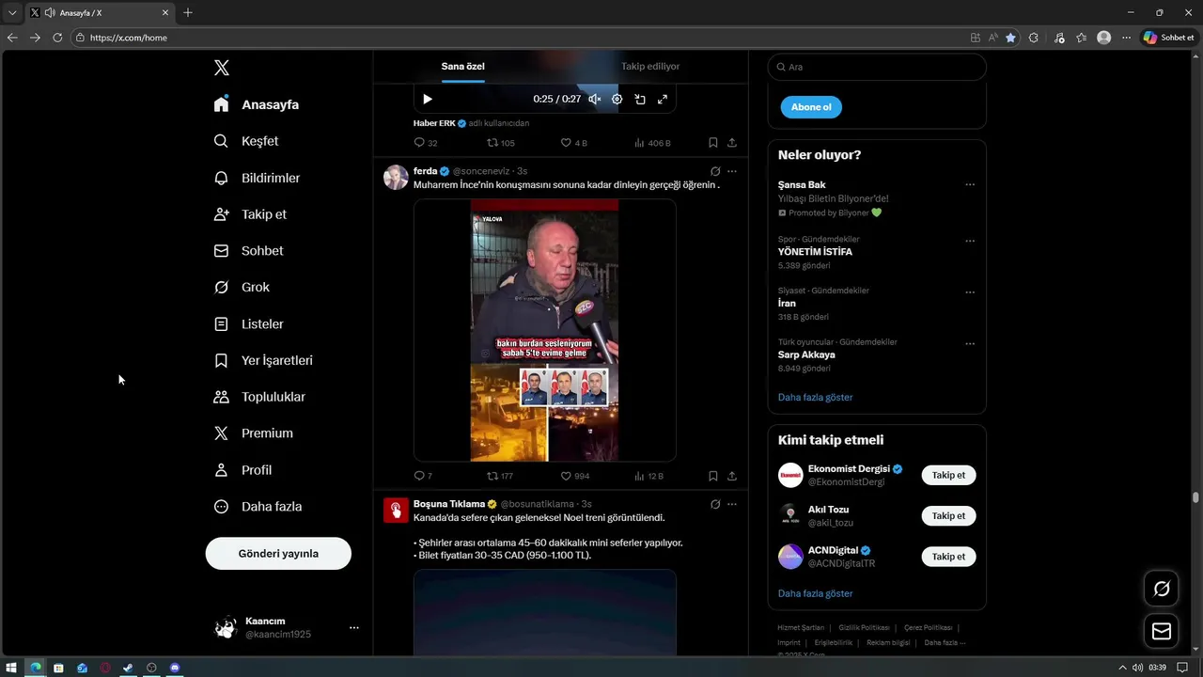Ask Grok about ferda's post

[x=715, y=171]
